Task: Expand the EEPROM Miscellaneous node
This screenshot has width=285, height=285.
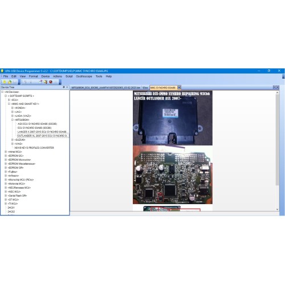Action: (x=6, y=164)
